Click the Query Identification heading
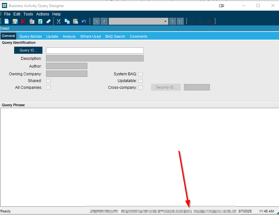 click(x=19, y=42)
